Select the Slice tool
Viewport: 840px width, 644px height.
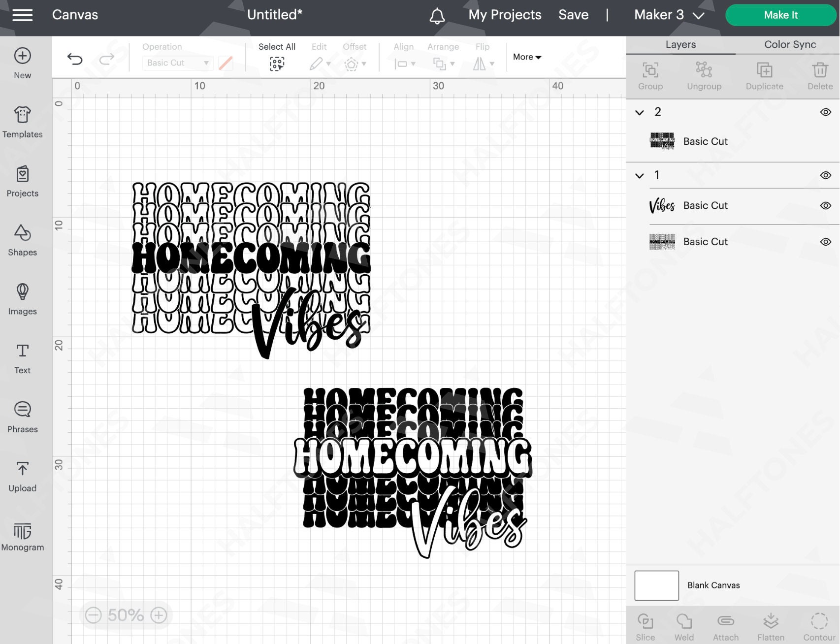coord(647,625)
